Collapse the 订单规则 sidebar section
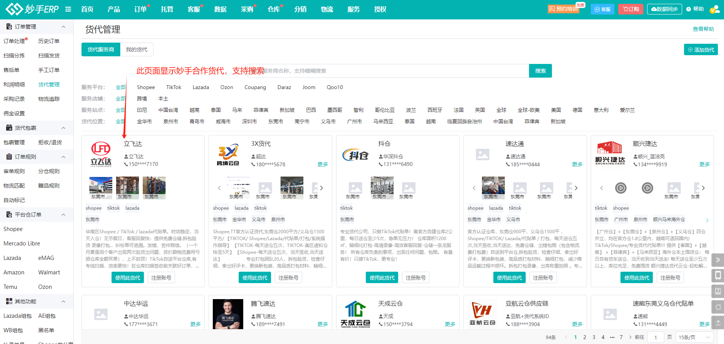724x344 pixels. coord(63,157)
